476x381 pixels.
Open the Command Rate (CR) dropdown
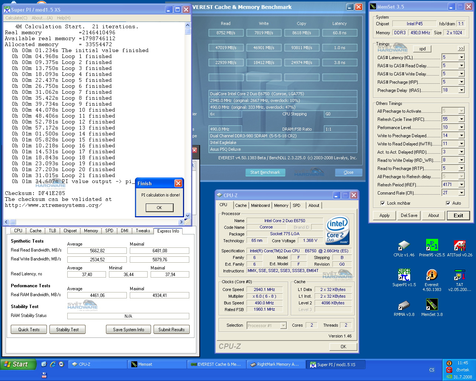(461, 193)
